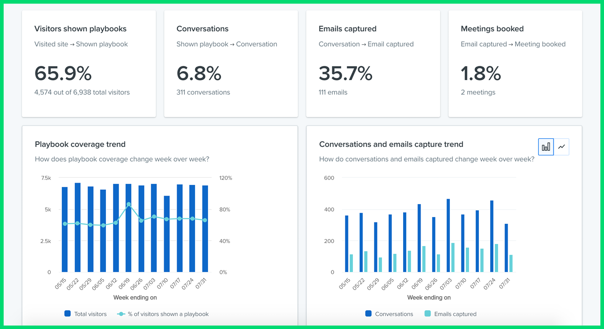604x329 pixels.
Task: Click 'Conversation → Email captured' subtitle
Action: (366, 44)
